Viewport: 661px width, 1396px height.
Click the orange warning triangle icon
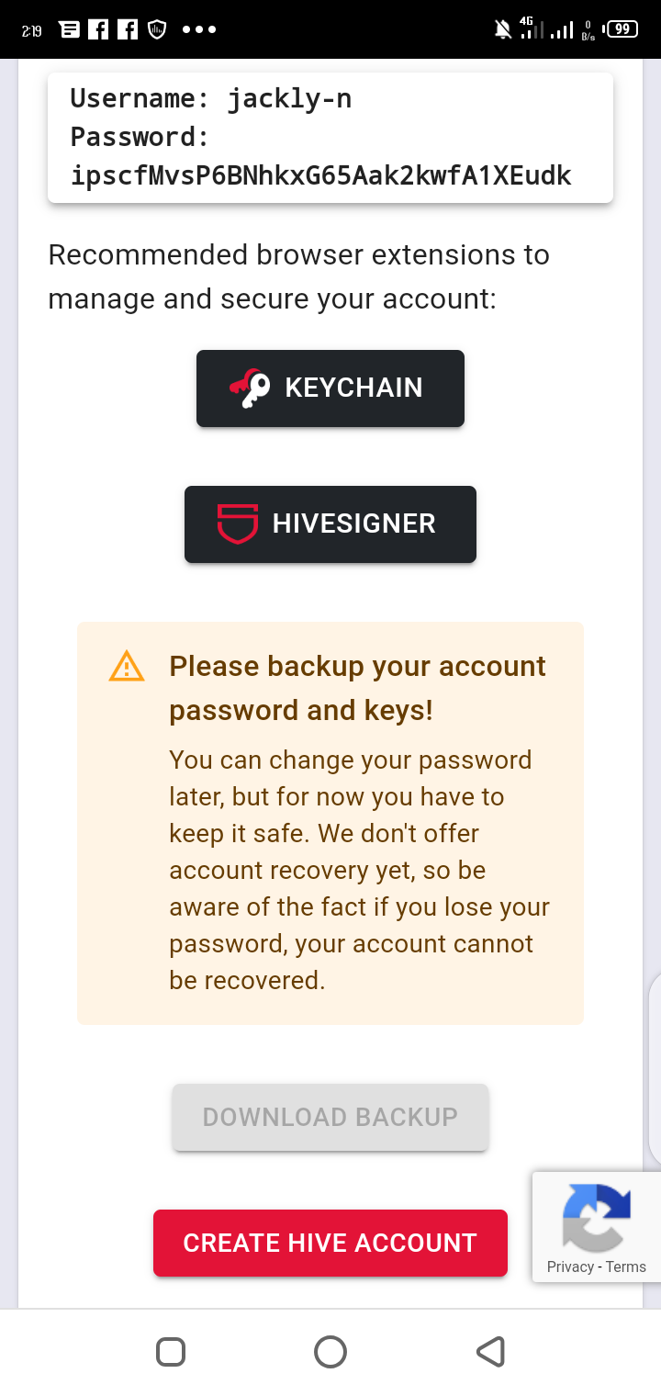coord(127,667)
